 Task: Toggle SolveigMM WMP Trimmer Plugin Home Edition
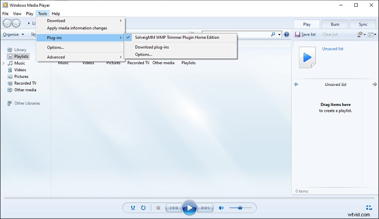coord(181,37)
